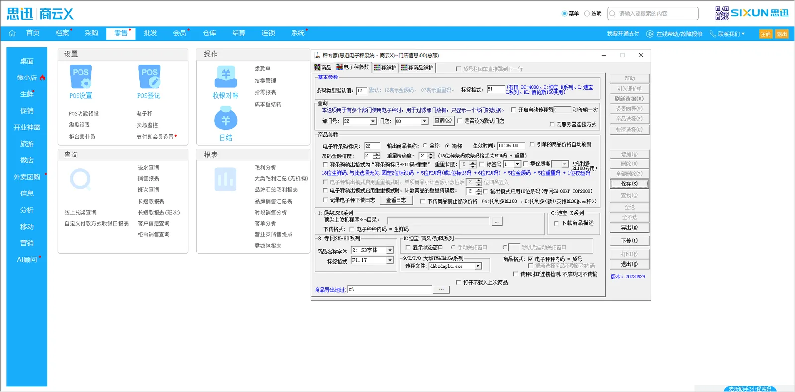Click the 报表 bar chart icon
The image size is (795, 392).
(x=226, y=179)
